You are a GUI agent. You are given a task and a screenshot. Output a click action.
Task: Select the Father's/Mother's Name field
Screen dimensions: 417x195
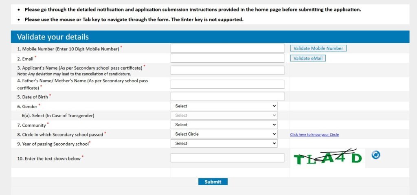pyautogui.click(x=227, y=84)
